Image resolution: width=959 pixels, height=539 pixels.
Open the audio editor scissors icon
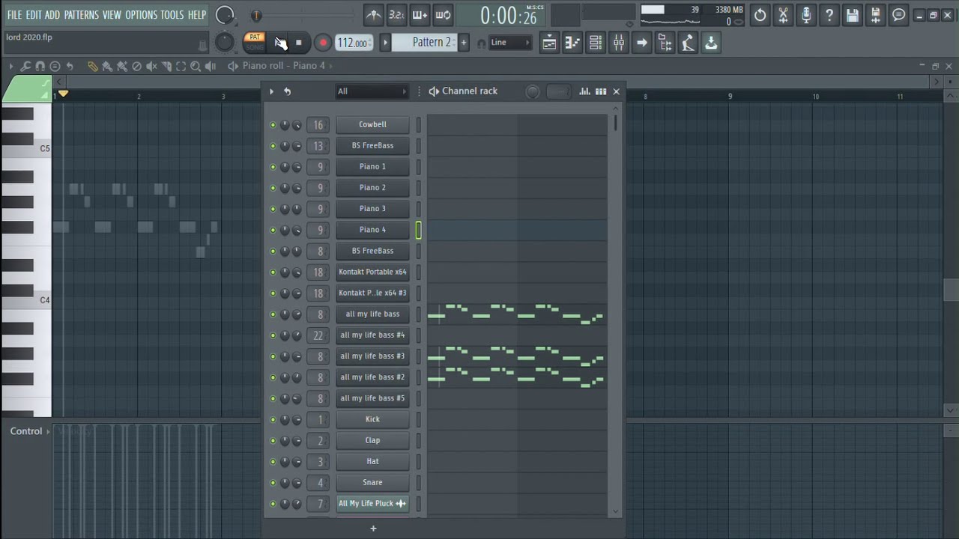(783, 15)
